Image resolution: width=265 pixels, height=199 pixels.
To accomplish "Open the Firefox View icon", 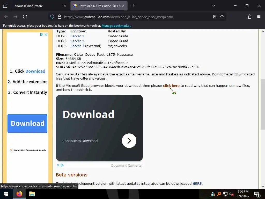I will pos(5,6).
